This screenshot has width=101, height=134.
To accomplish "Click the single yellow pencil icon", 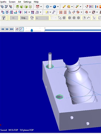I will (64, 7).
